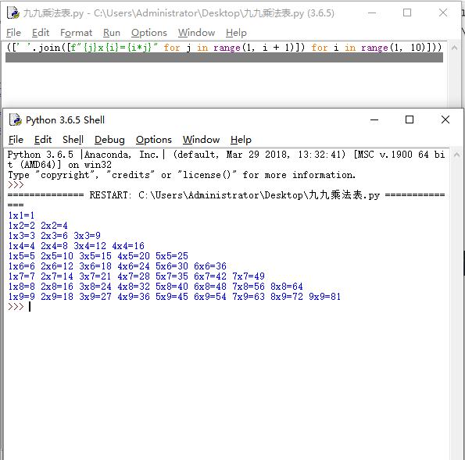Screen dimensions: 465x460
Task: Close the Python 3.6.5 Shell window
Action: point(445,119)
